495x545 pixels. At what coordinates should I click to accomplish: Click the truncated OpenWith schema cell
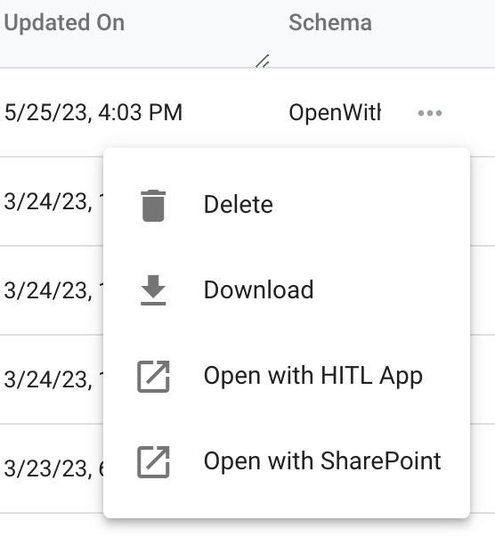[x=335, y=112]
